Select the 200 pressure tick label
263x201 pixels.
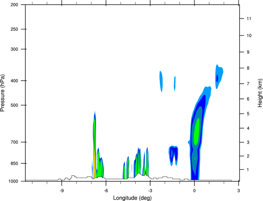click(x=14, y=5)
